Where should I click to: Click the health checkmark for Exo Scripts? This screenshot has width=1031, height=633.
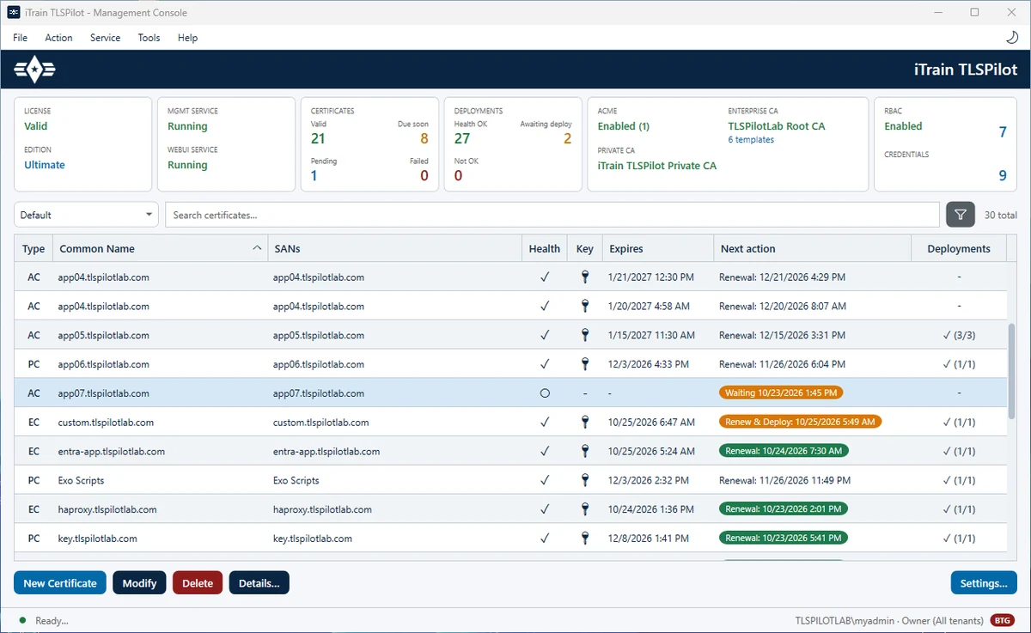tap(545, 480)
